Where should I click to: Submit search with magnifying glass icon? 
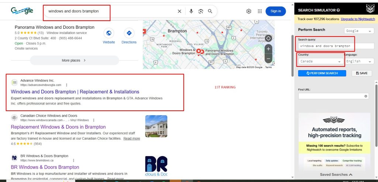pos(210,11)
